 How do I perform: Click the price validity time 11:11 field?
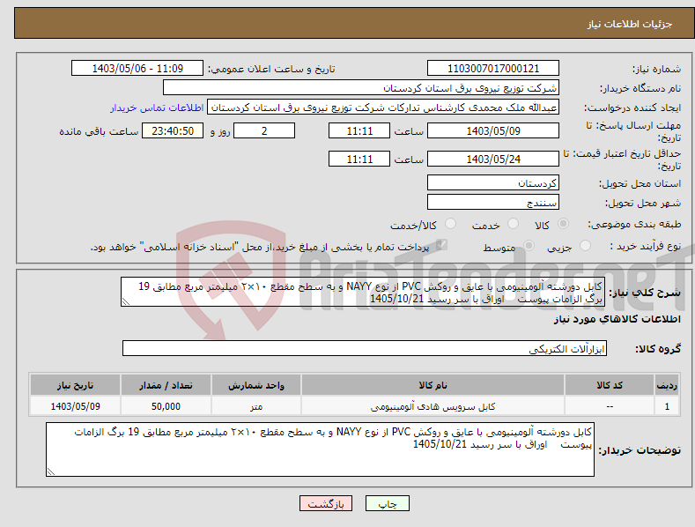tap(359, 159)
